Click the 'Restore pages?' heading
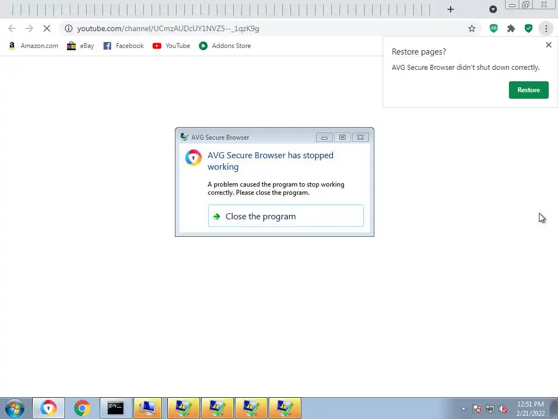Viewport: 558px width, 419px height. 419,52
